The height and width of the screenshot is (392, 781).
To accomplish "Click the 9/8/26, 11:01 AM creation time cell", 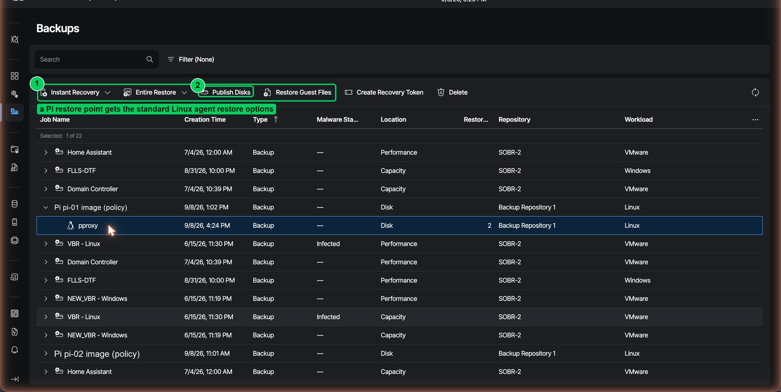I will pyautogui.click(x=207, y=353).
